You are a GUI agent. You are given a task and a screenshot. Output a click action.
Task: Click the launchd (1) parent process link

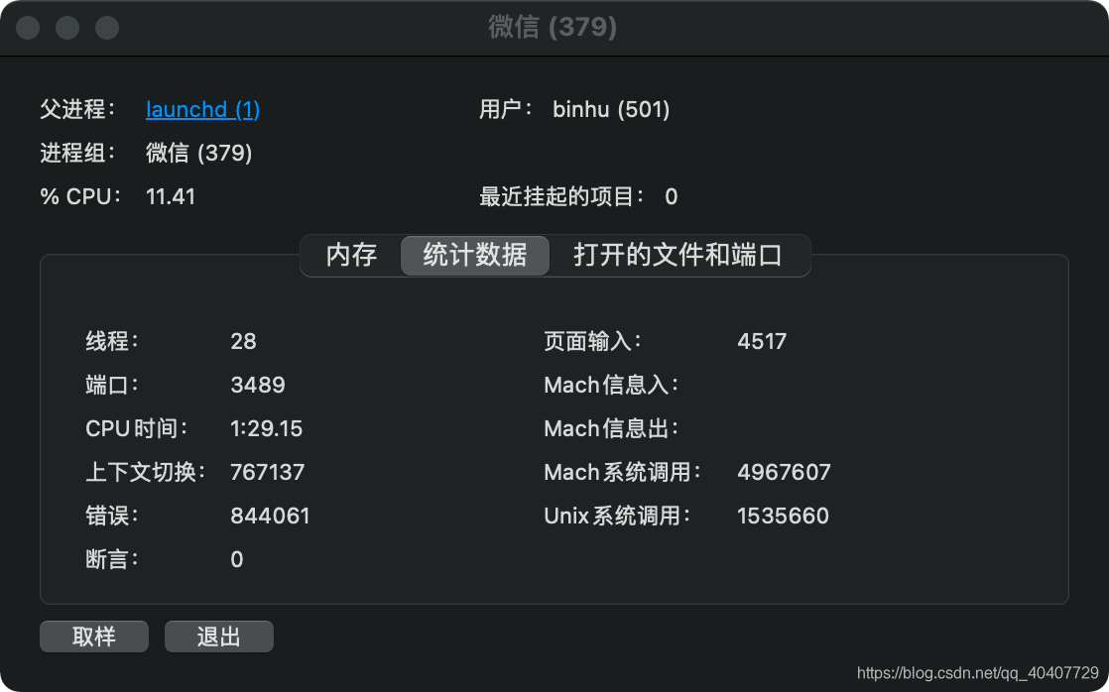(x=202, y=109)
